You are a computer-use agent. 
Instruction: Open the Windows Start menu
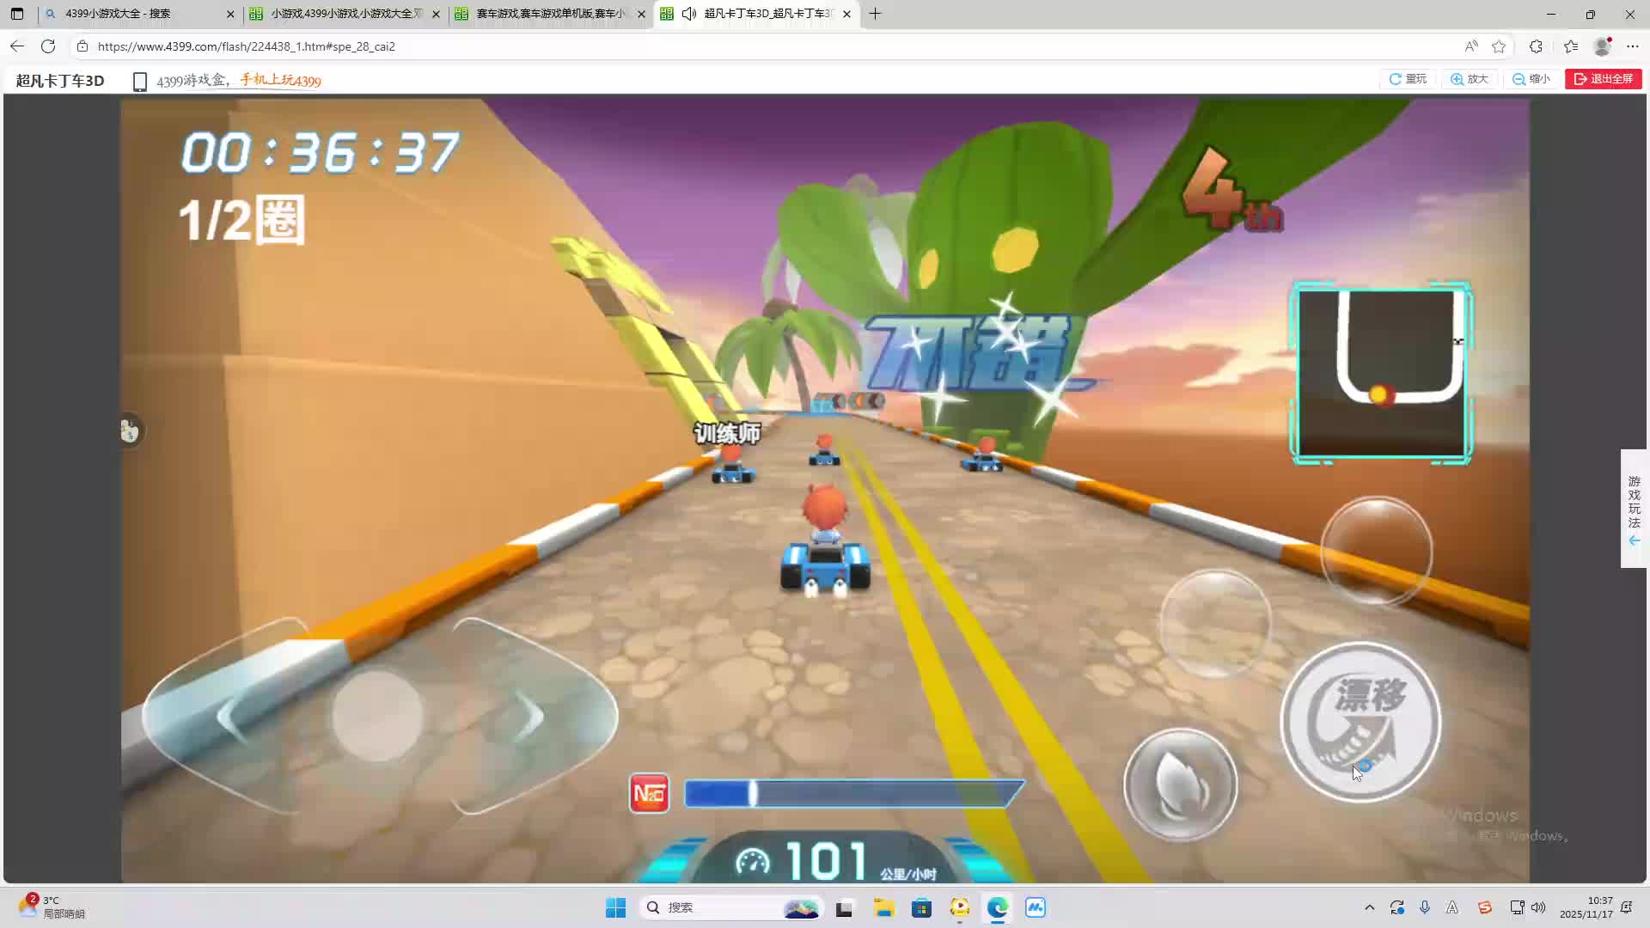tap(615, 907)
